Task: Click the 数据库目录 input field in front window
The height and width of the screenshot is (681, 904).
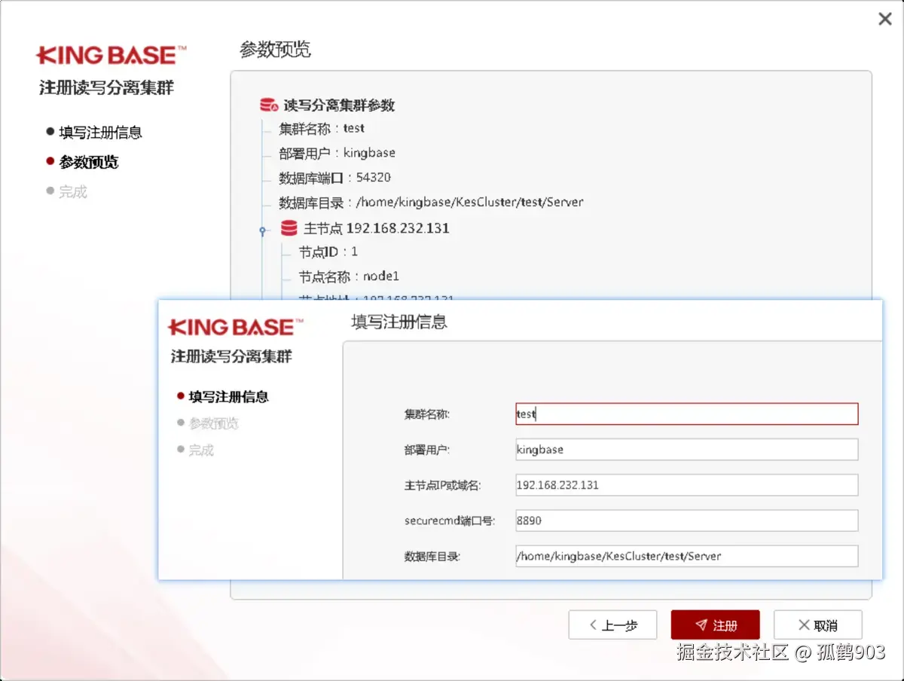Action: pyautogui.click(x=686, y=556)
